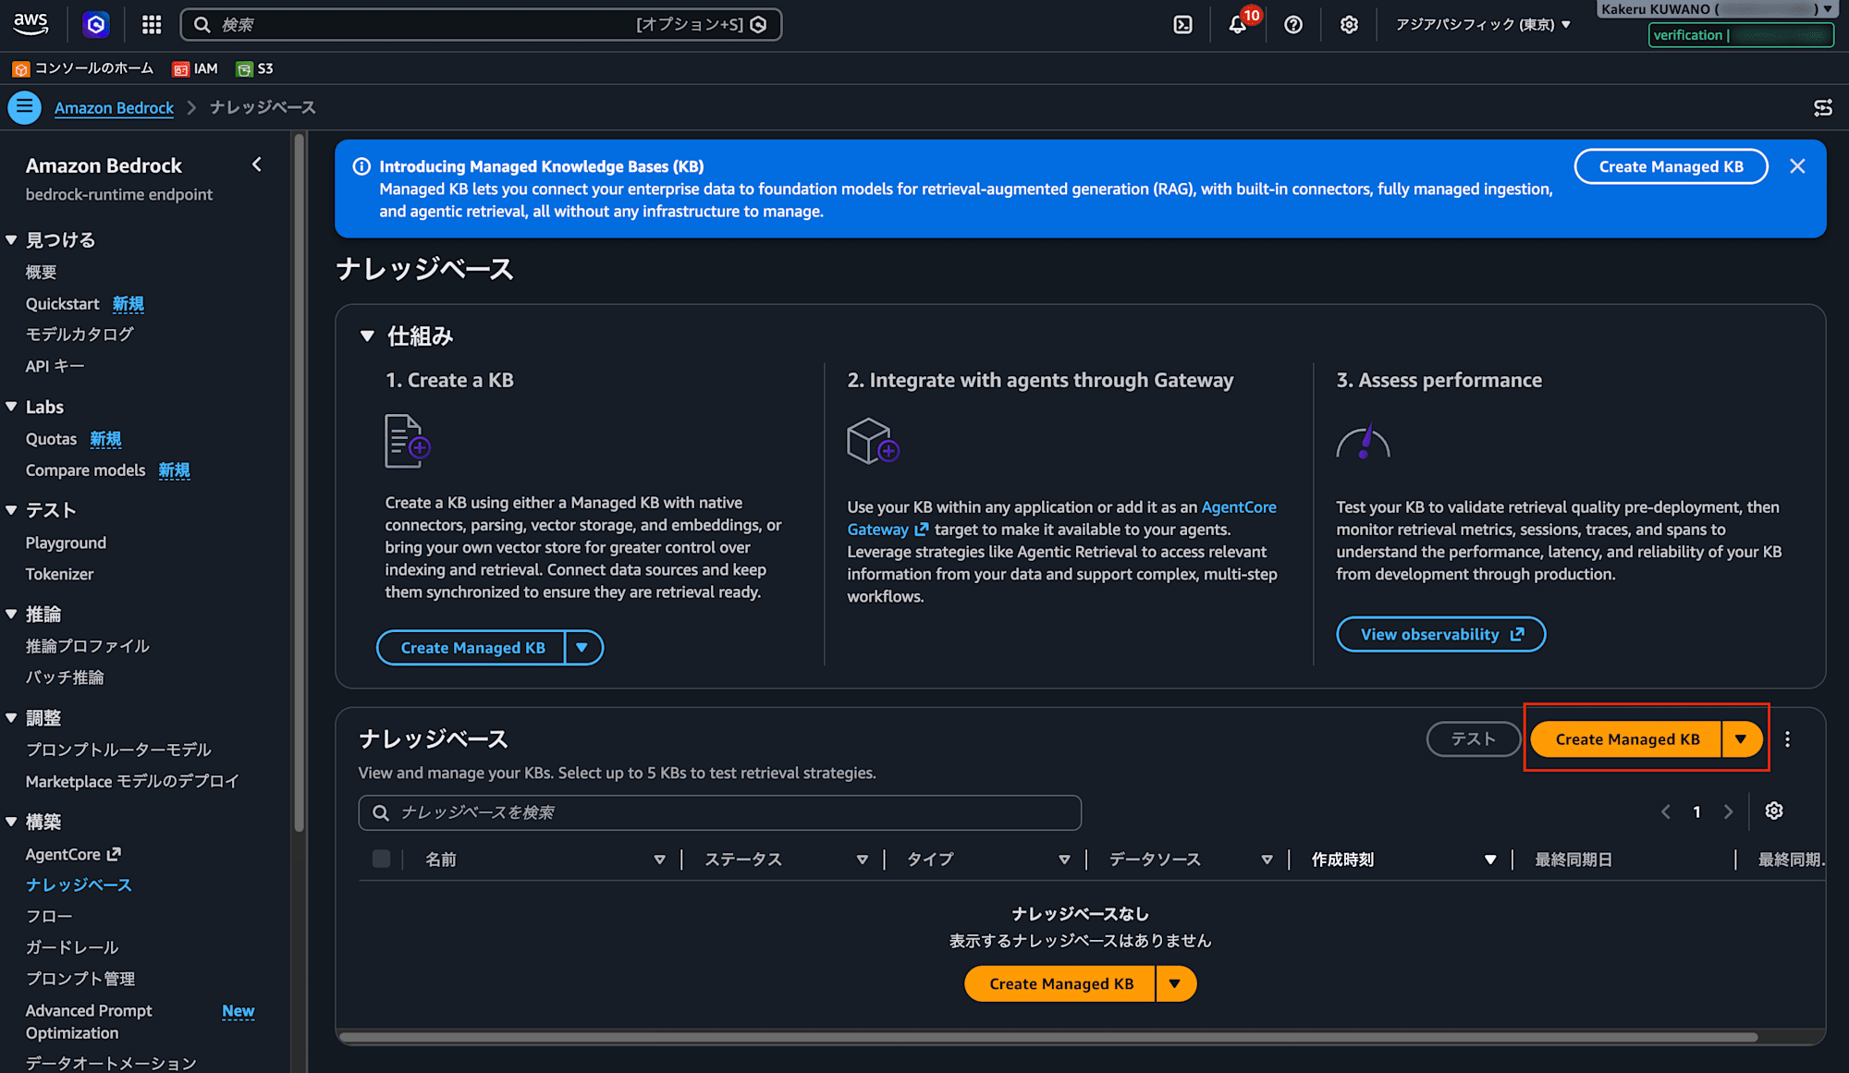
Task: Sort by 作成時刻 column
Action: pyautogui.click(x=1489, y=860)
